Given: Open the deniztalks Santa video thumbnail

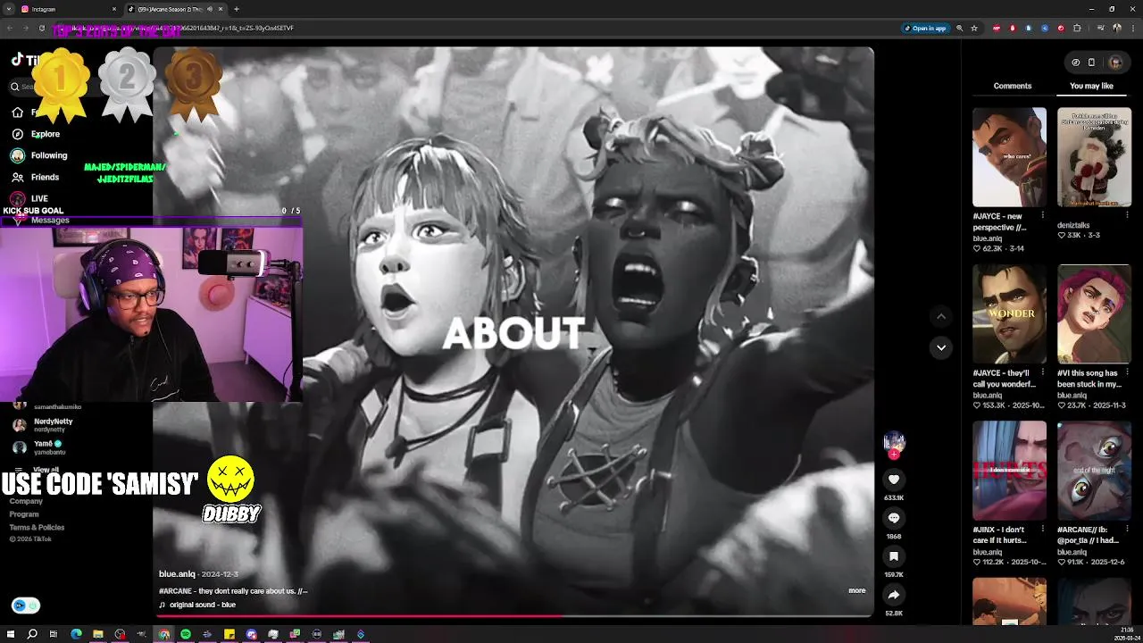Looking at the screenshot, I should click(1094, 157).
